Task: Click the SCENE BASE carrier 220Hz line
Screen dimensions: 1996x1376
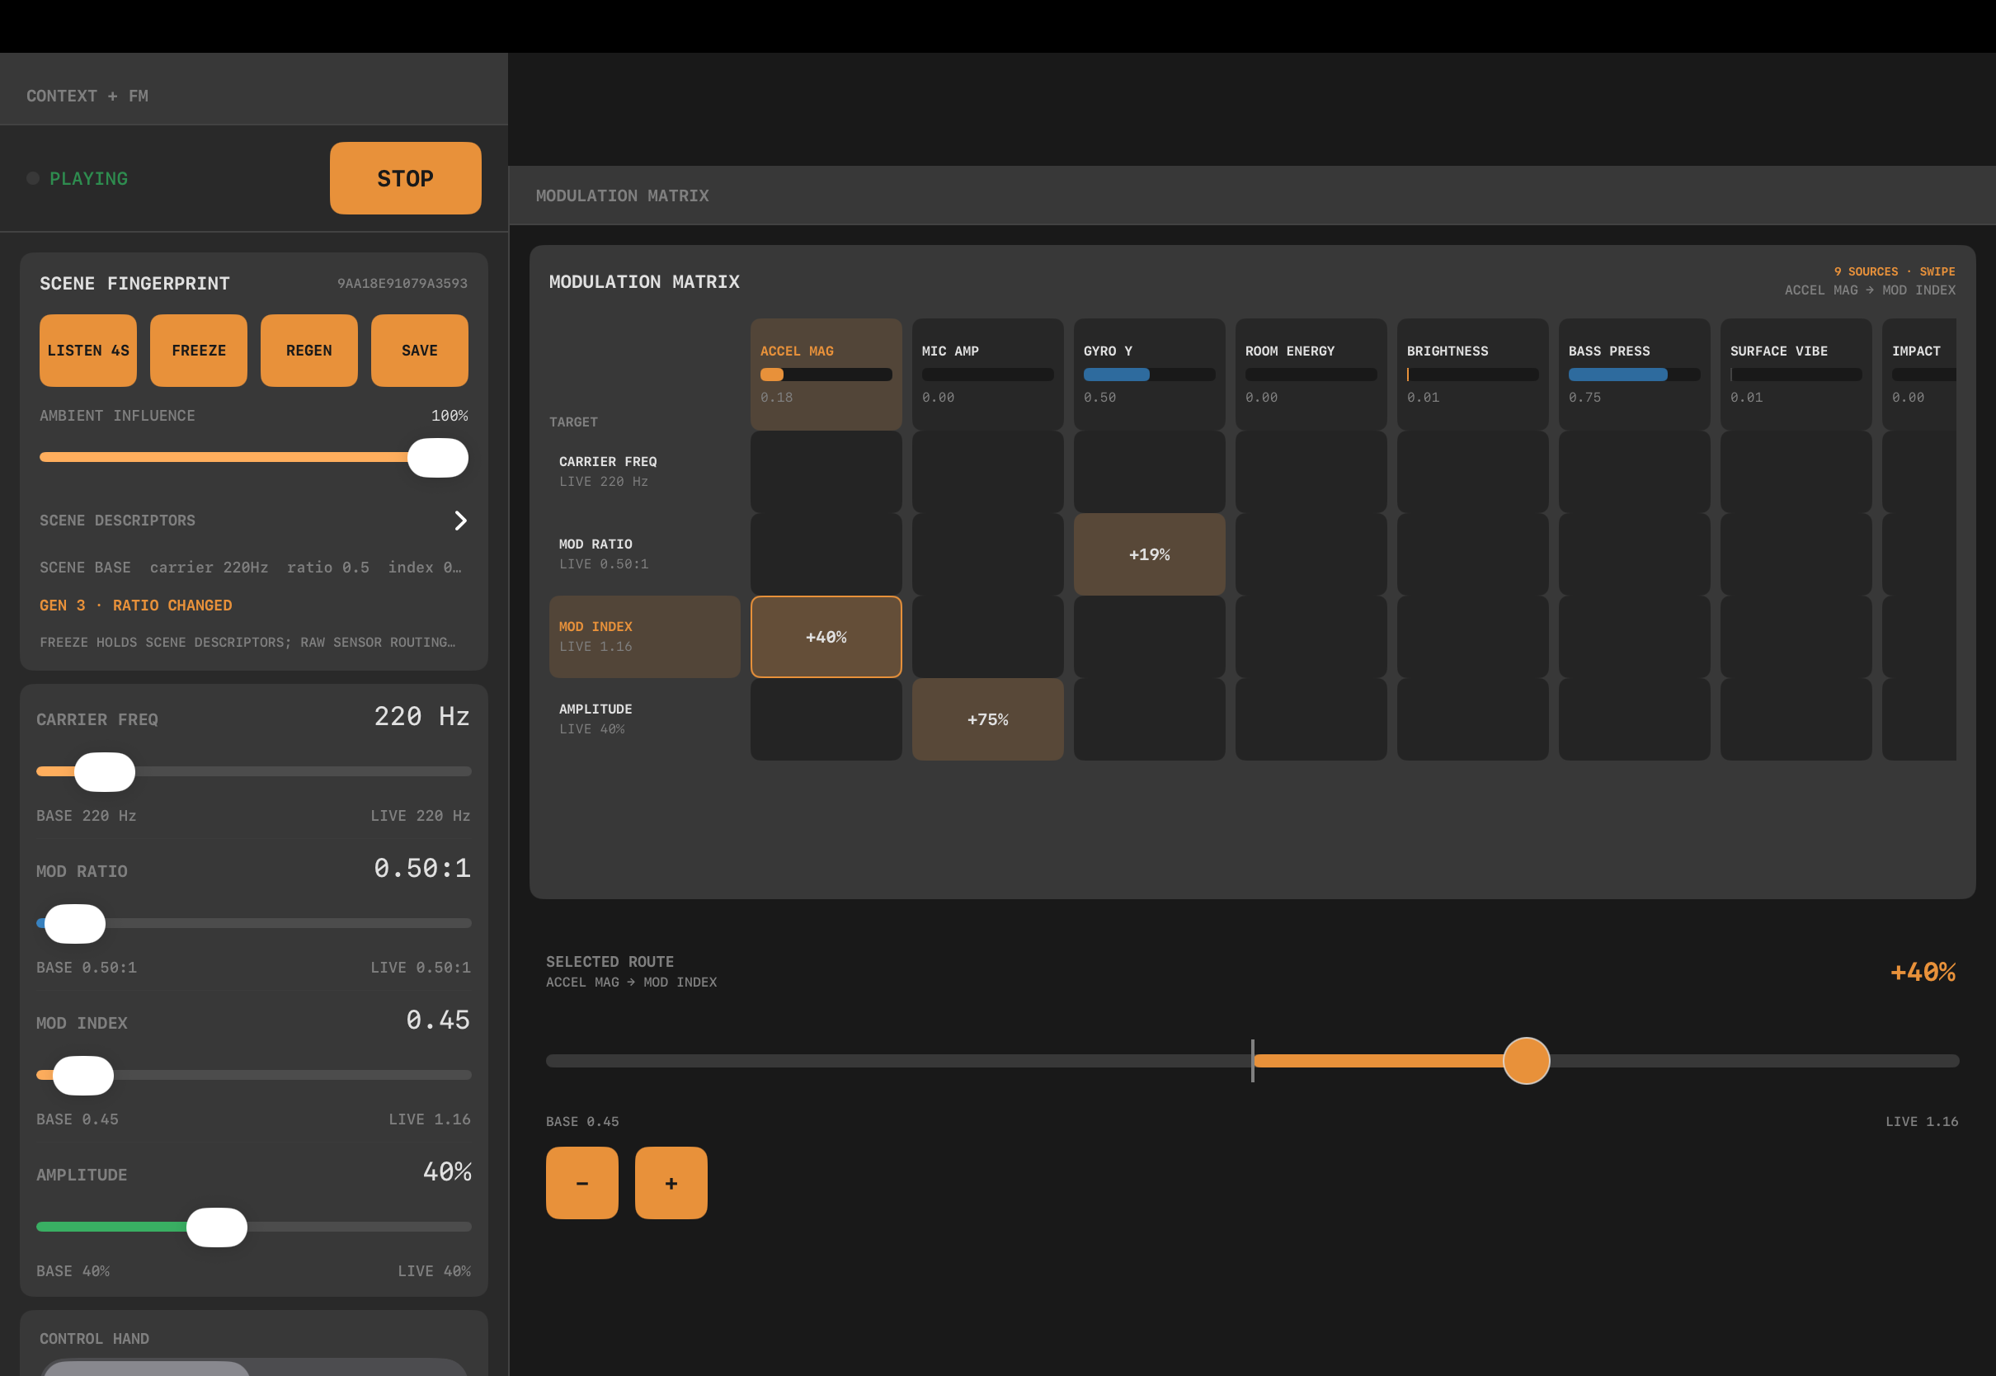Action: pos(251,568)
